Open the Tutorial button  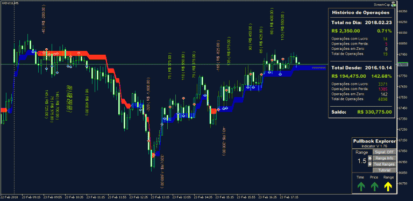point(384,170)
